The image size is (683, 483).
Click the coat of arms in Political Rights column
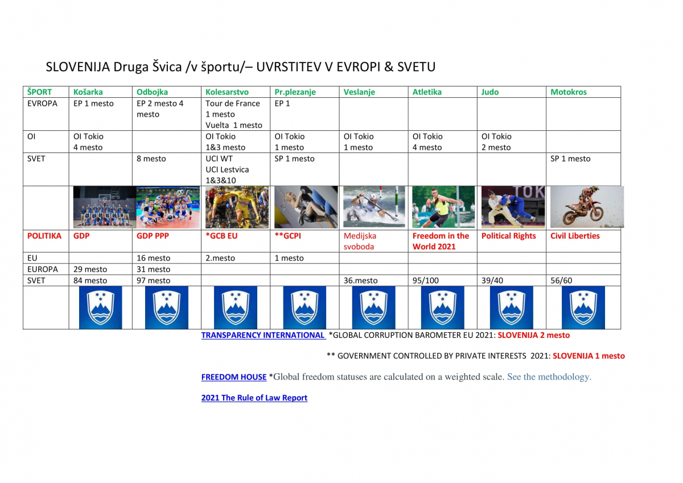click(x=511, y=307)
